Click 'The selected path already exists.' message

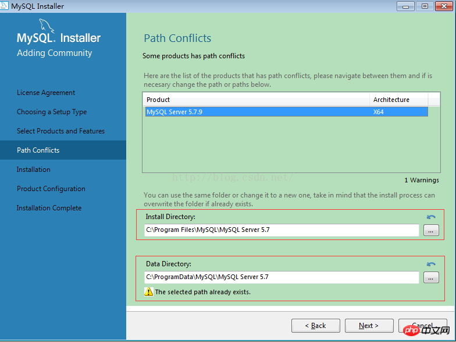click(x=202, y=292)
